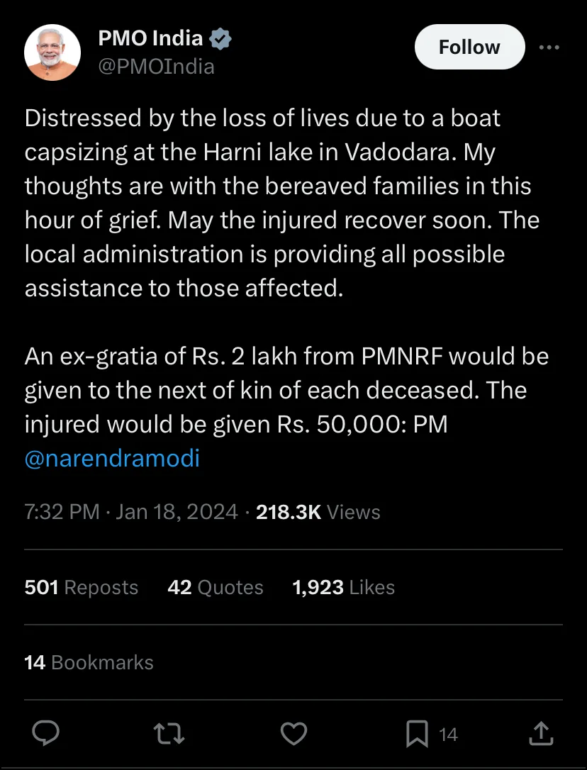This screenshot has width=587, height=770.
Task: Open the 7:32 PM Jan 18, 2024 timestamp
Action: (131, 512)
